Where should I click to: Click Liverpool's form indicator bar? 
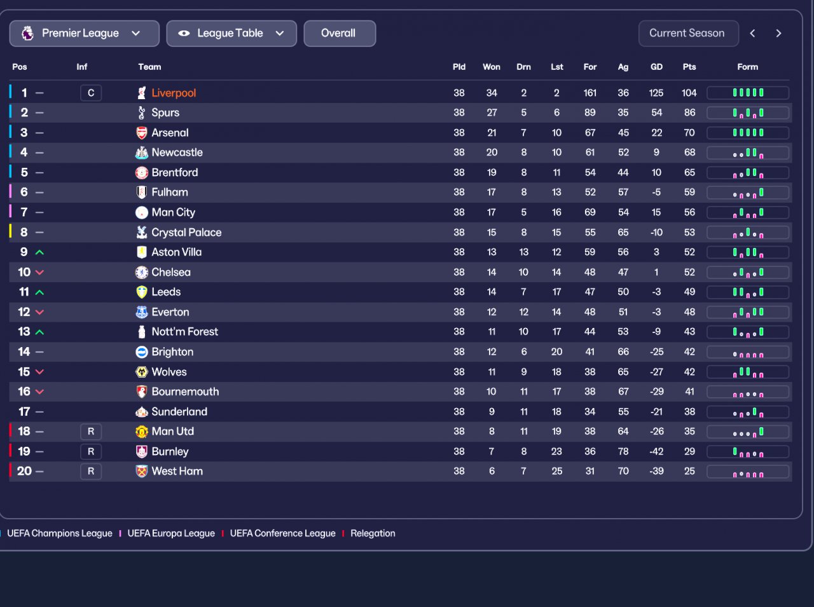tap(748, 93)
